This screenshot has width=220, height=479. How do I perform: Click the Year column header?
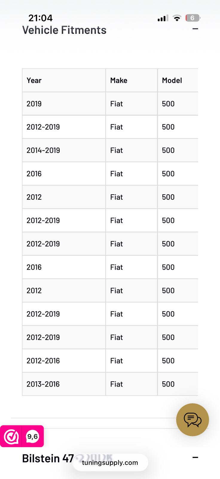pos(34,81)
